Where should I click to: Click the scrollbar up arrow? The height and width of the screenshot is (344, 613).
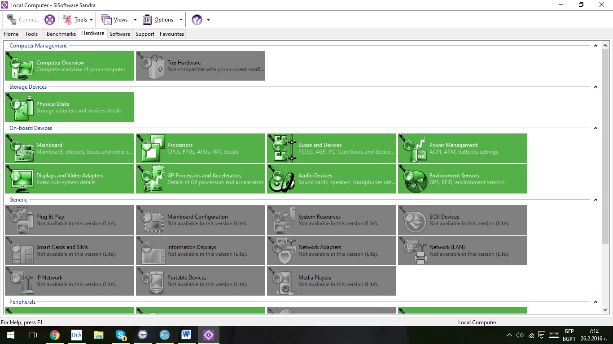click(x=605, y=45)
